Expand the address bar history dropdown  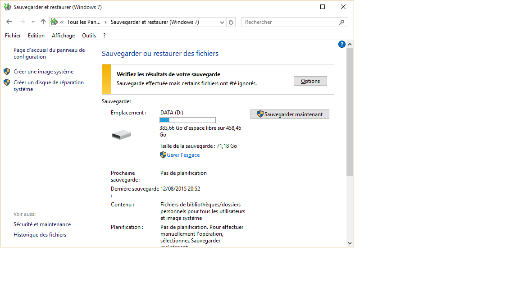pos(222,22)
